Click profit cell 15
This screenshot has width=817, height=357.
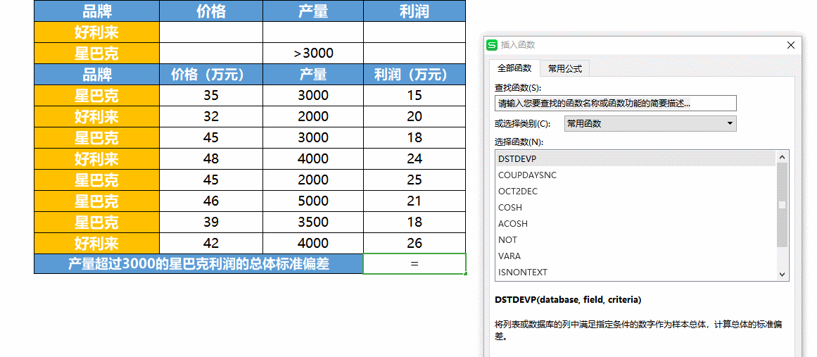coord(414,95)
